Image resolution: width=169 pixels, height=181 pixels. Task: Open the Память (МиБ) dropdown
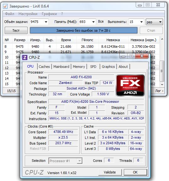tap(93, 22)
